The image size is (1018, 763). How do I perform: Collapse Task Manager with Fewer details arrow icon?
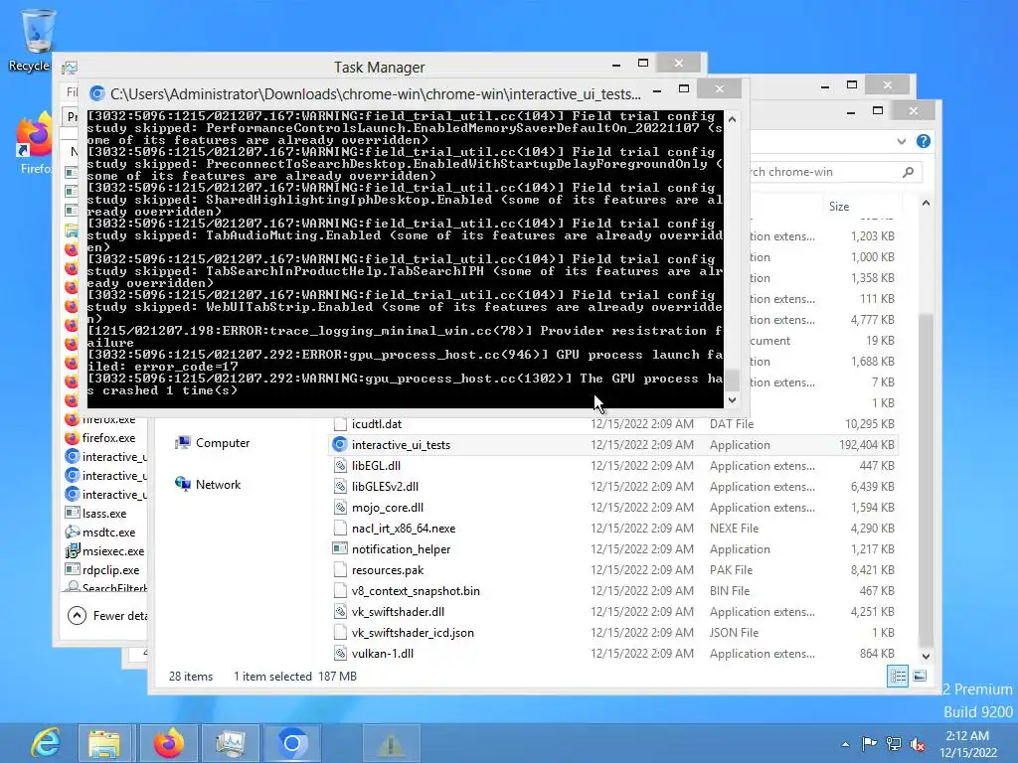pyautogui.click(x=77, y=615)
